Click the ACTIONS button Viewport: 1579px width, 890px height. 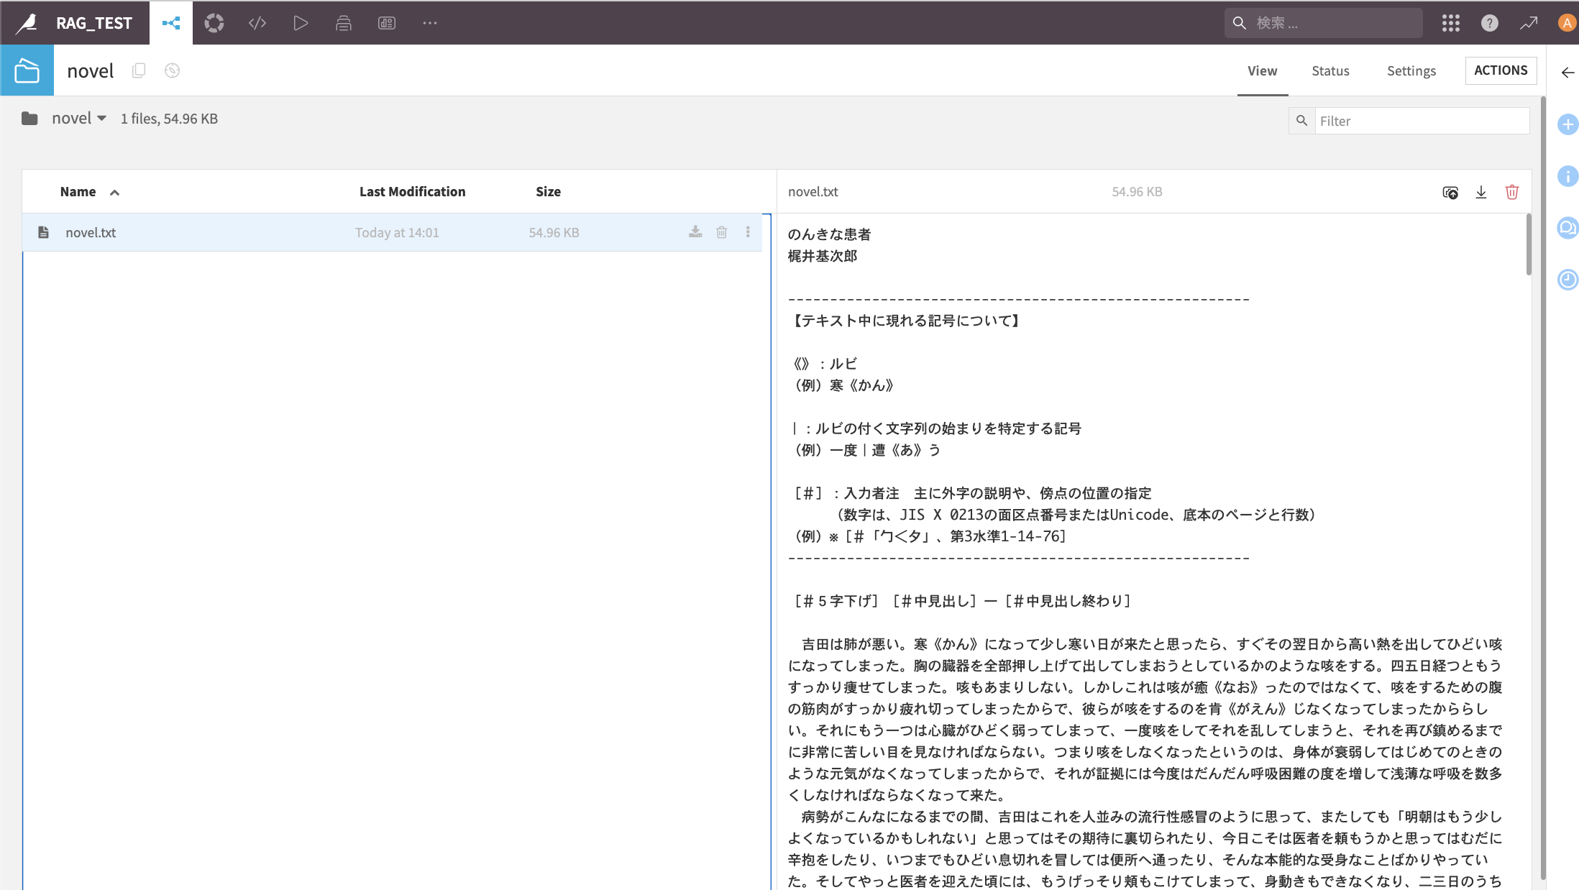(x=1501, y=70)
